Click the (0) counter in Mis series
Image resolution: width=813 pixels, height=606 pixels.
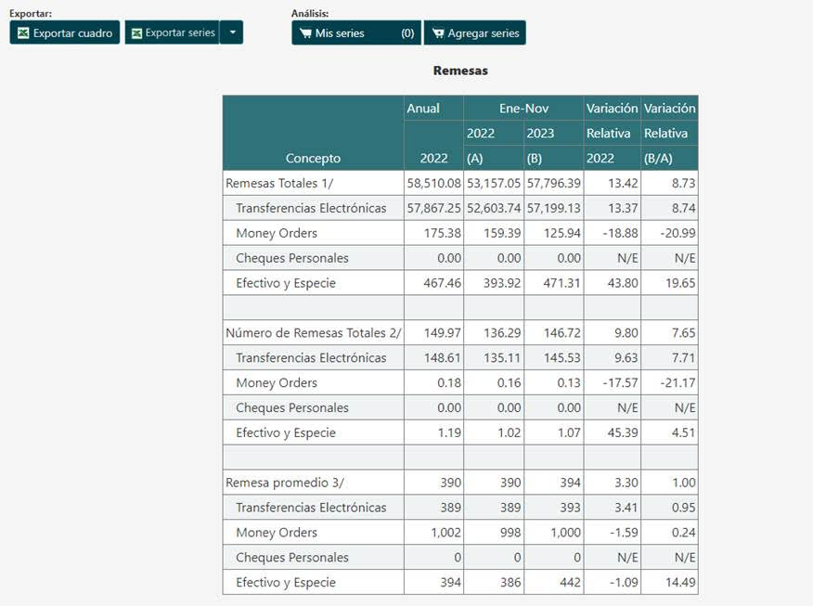click(407, 33)
